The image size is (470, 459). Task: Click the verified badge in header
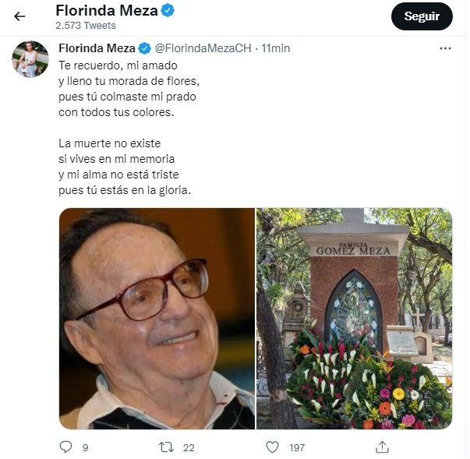tap(168, 11)
